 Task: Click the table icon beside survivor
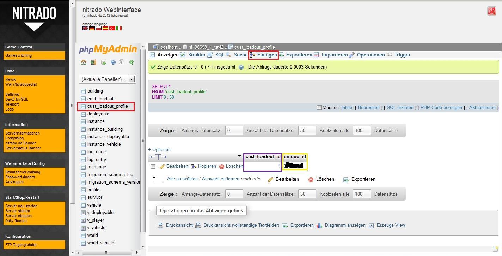tap(83, 197)
